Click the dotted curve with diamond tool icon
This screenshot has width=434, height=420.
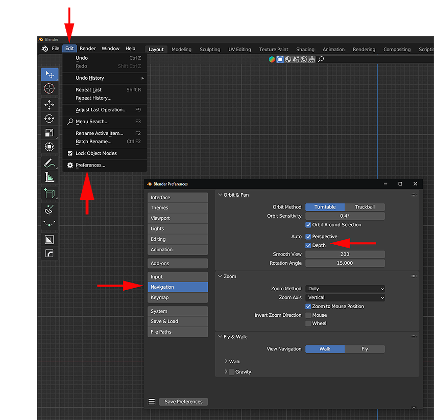coord(49,223)
